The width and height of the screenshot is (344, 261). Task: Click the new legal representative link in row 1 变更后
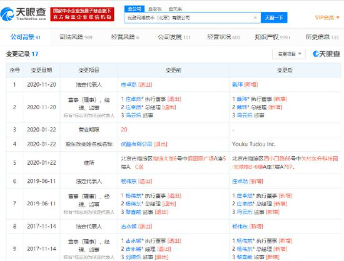238,84
